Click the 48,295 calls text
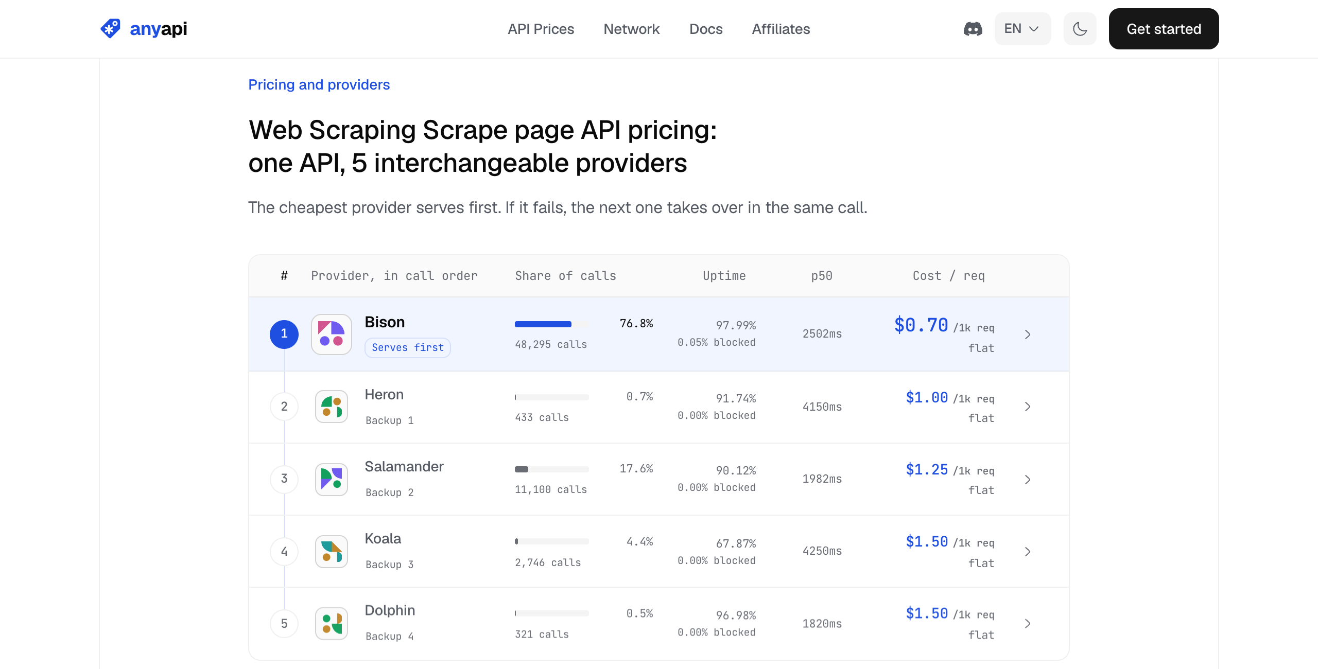1318x669 pixels. pos(551,344)
